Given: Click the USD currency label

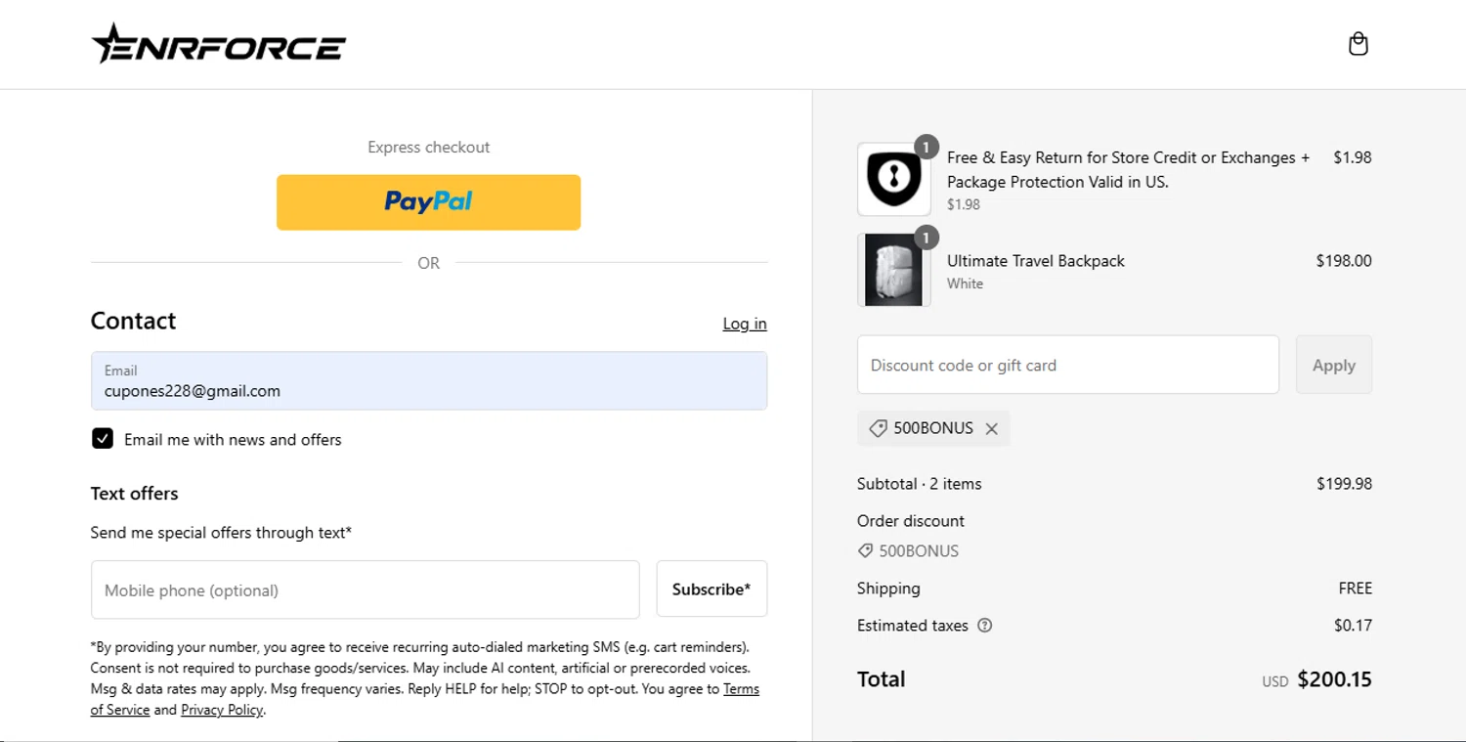Looking at the screenshot, I should [x=1274, y=681].
